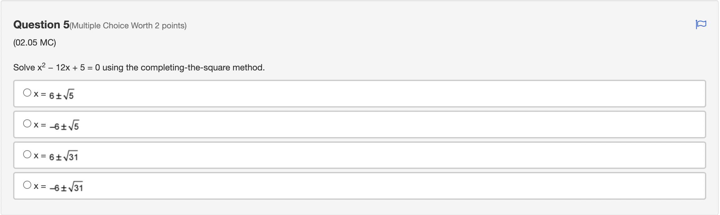Click the equation x² − 12x + 5 = 0
Image resolution: width=720 pixels, height=215 pixels.
68,68
